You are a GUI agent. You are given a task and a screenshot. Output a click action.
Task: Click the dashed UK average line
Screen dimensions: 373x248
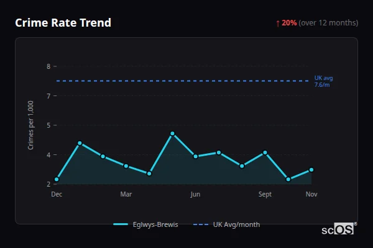click(x=183, y=81)
